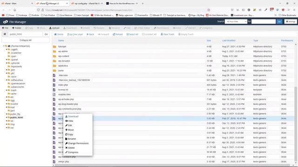This screenshot has height=167, width=298.
Task: Click the wp-admin folder icon
Action: pyautogui.click(x=54, y=51)
